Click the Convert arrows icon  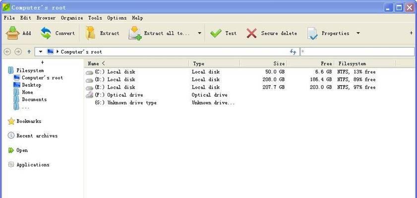point(46,33)
